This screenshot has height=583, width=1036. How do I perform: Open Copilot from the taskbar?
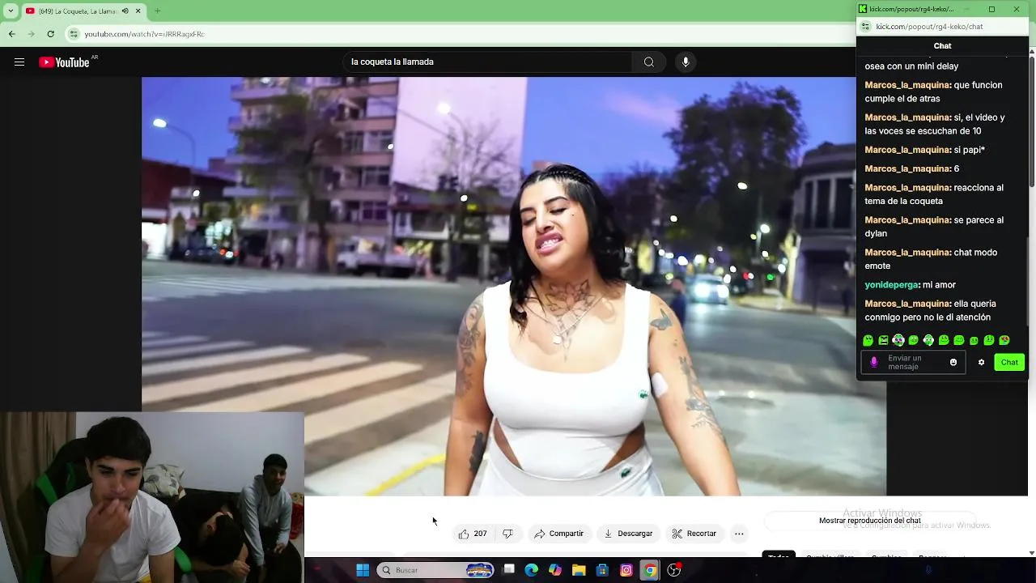pos(555,570)
